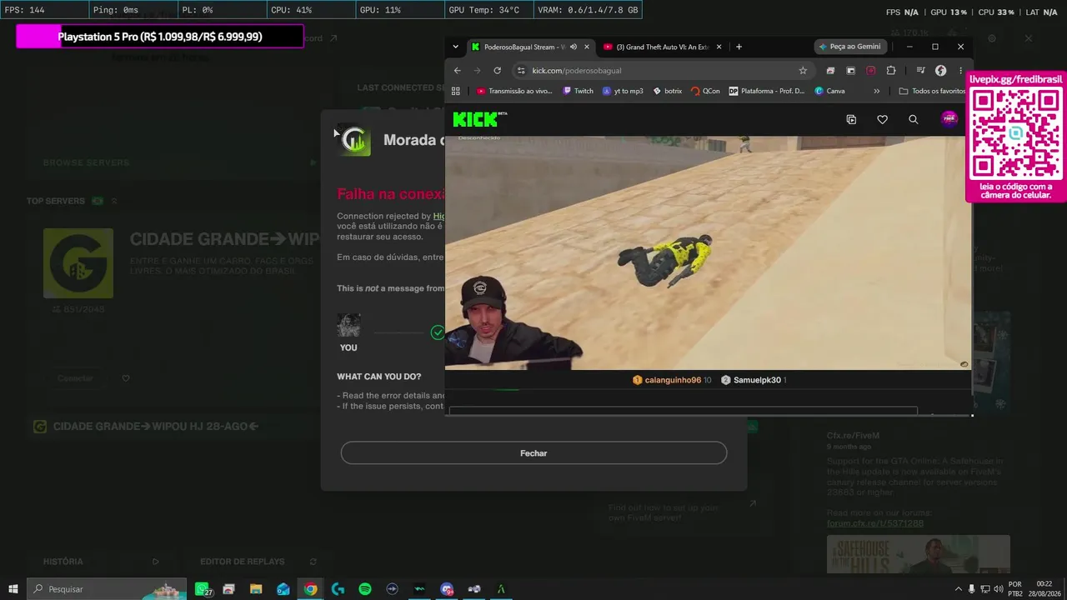
Task: Go back in the Chrome browser
Action: [457, 71]
